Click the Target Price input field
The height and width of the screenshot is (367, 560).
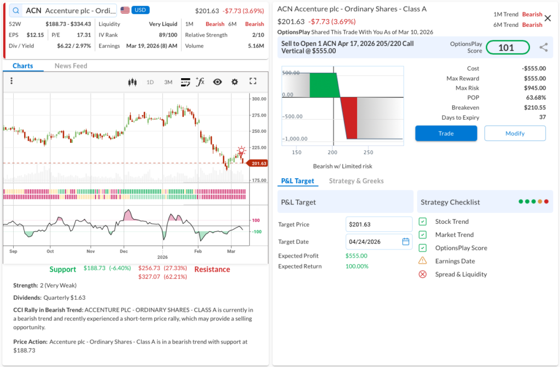click(x=378, y=224)
